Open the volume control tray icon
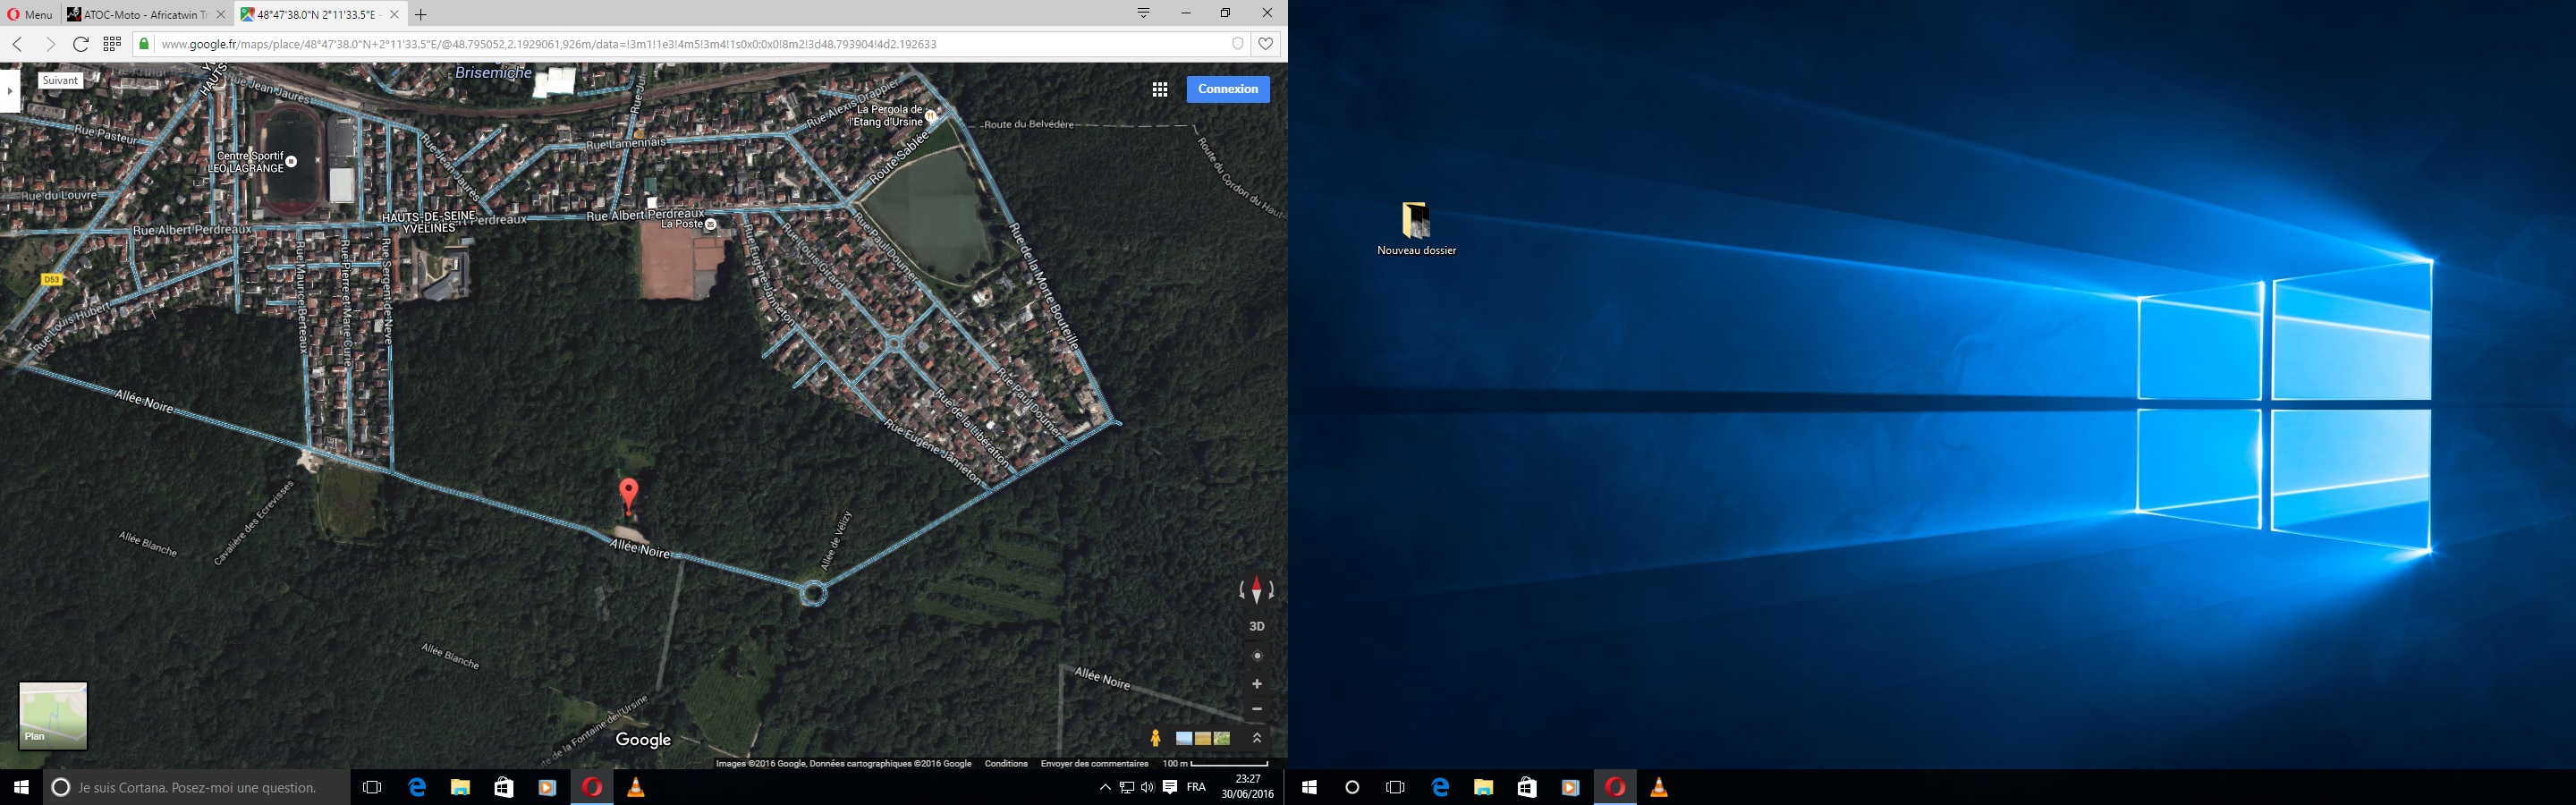 tap(1147, 787)
